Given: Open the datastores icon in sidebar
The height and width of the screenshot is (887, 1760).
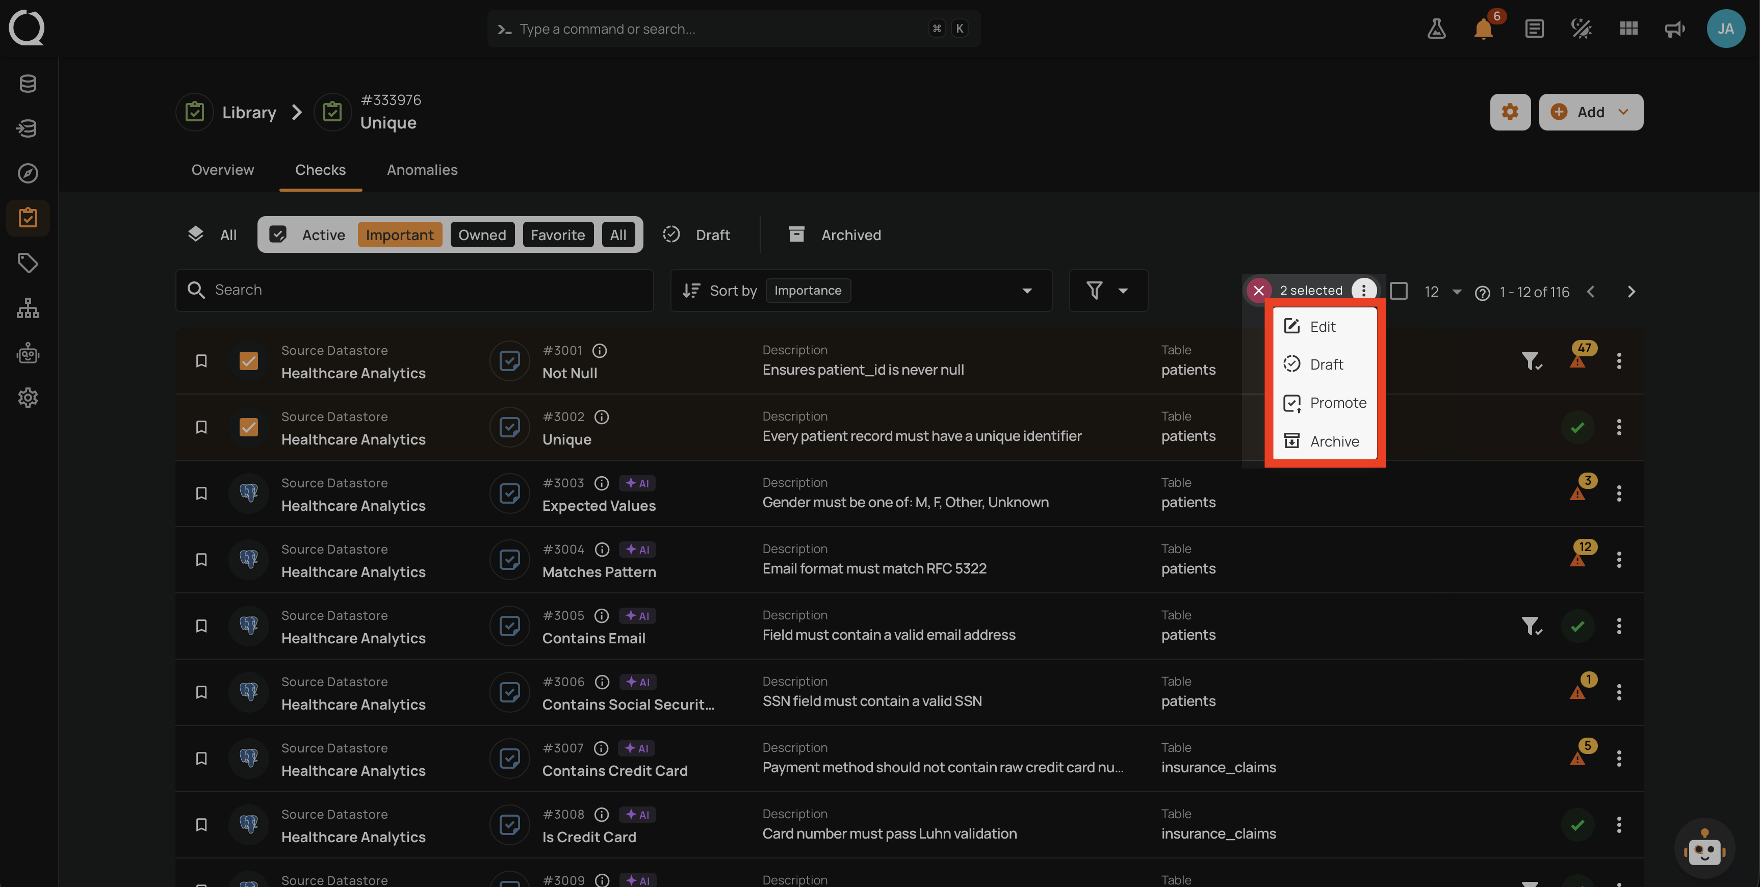Looking at the screenshot, I should click(28, 84).
